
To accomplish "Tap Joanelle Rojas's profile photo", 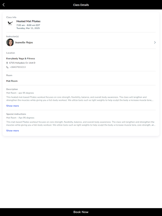I will point(10,42).
